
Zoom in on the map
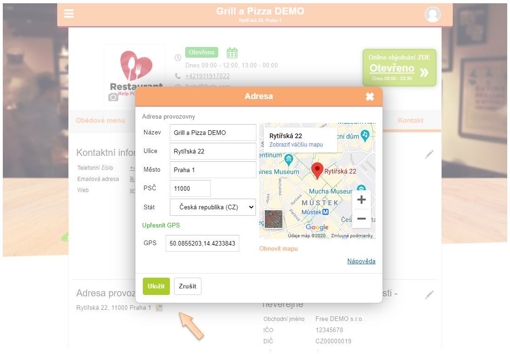[361, 200]
